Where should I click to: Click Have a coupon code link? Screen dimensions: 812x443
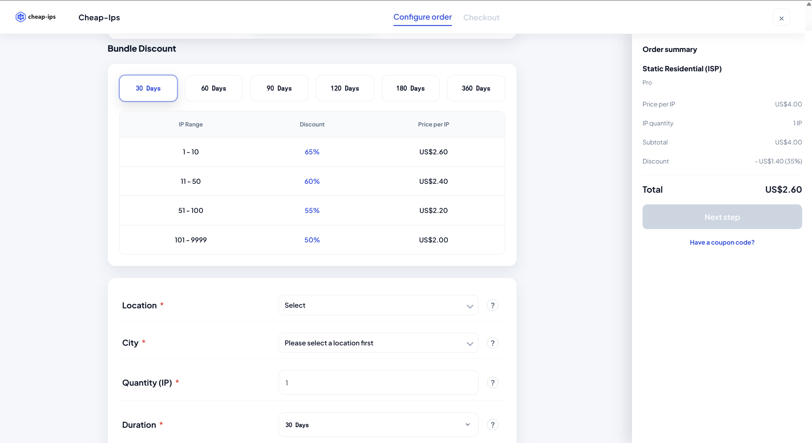click(722, 242)
